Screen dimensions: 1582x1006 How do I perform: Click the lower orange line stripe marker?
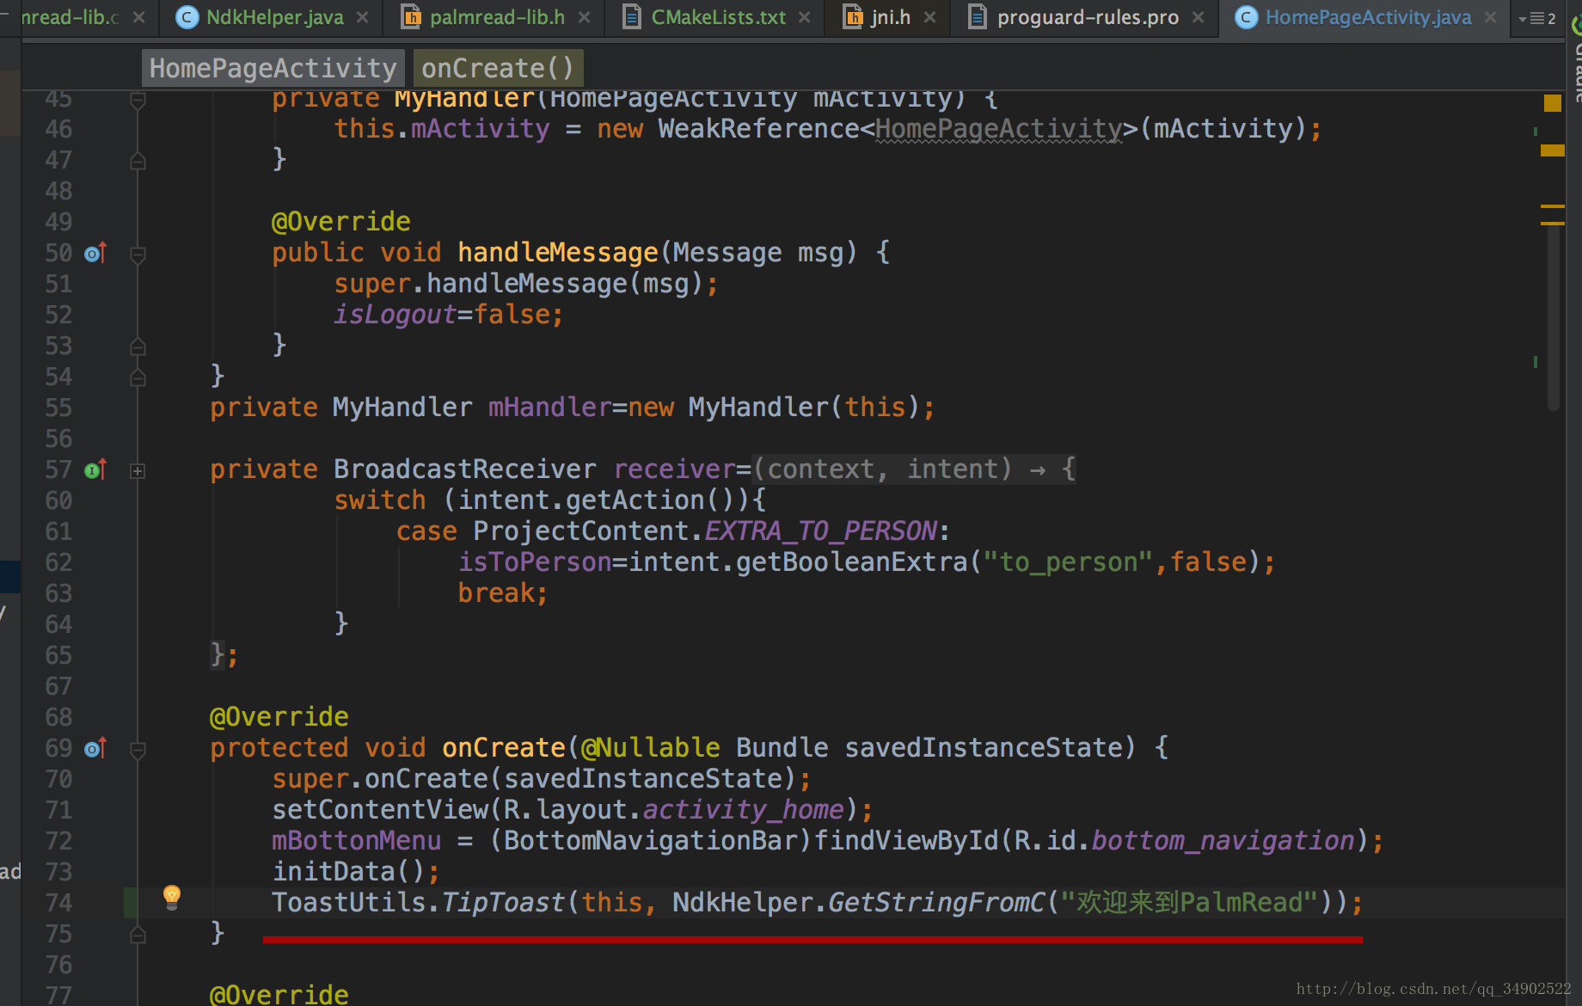[1553, 224]
